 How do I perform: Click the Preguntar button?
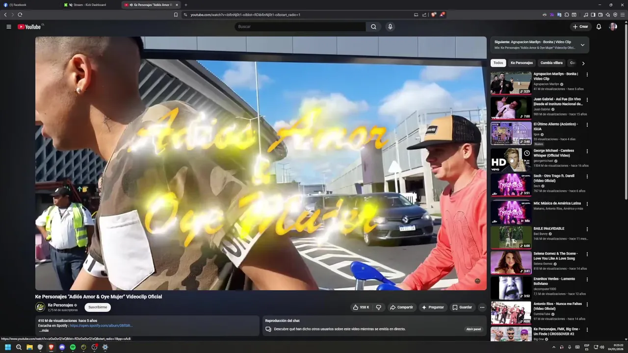coord(433,307)
